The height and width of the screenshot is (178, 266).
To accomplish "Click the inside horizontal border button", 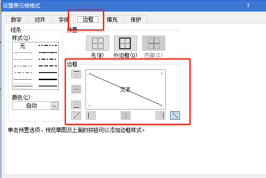I will pyautogui.click(x=76, y=89).
